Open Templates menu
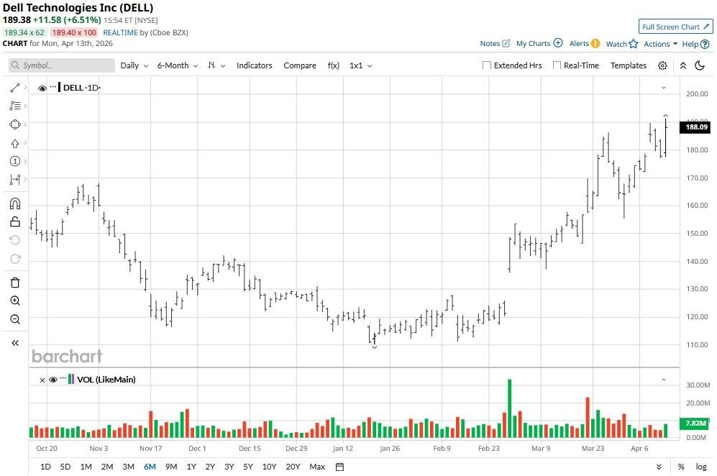The image size is (717, 476). [x=629, y=65]
